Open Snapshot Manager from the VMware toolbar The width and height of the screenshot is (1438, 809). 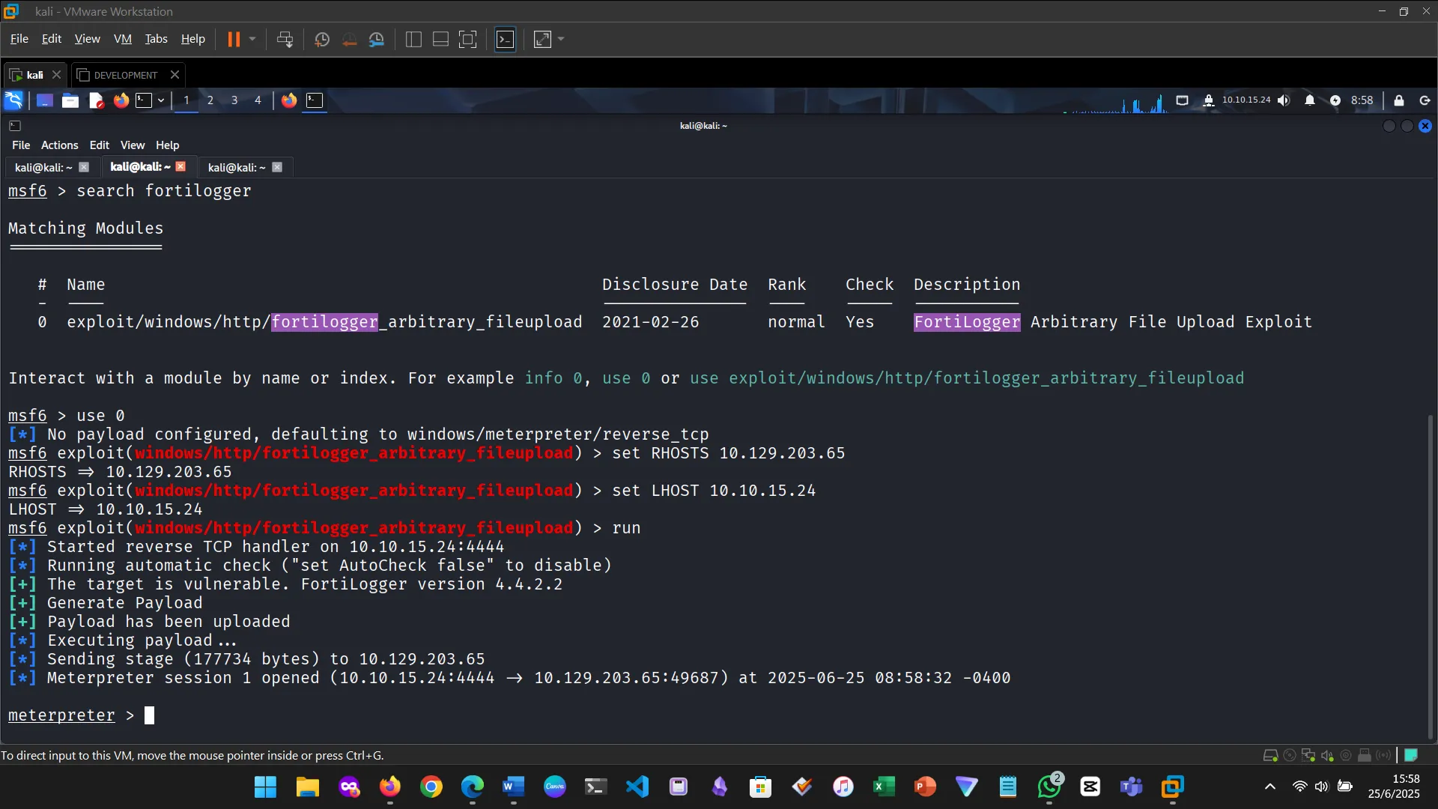pos(377,39)
